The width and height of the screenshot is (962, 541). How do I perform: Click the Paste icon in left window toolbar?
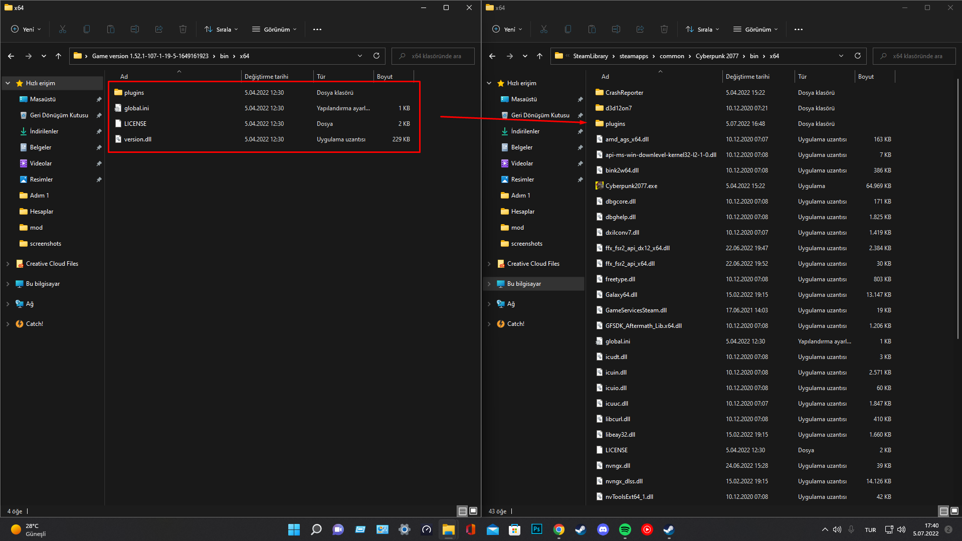coord(111,29)
